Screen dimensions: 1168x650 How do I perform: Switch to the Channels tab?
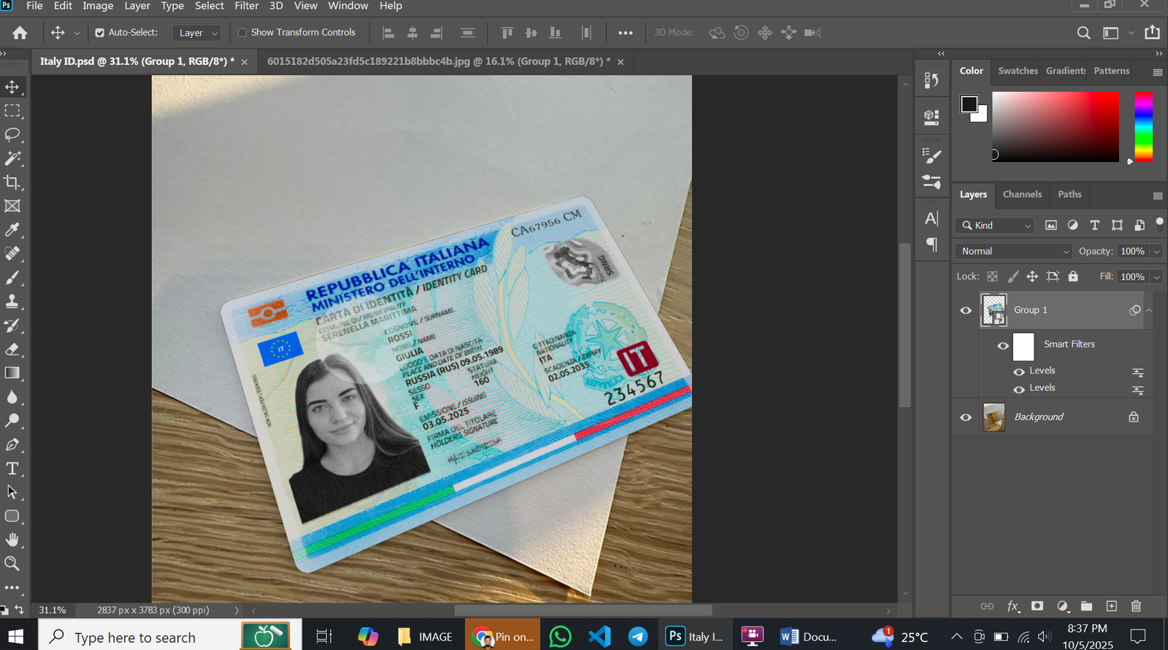[1022, 195]
